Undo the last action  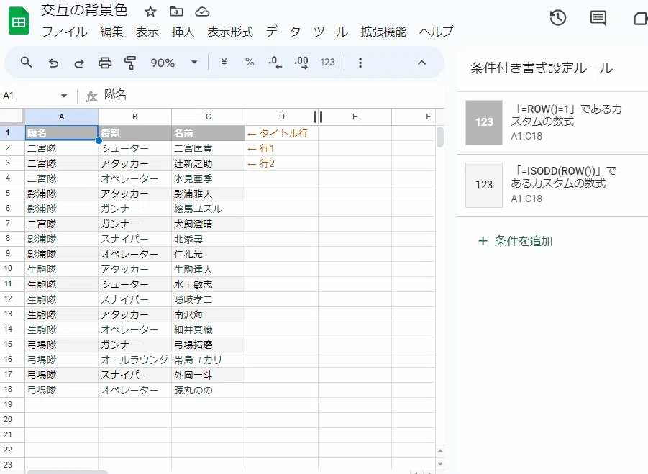pyautogui.click(x=53, y=63)
